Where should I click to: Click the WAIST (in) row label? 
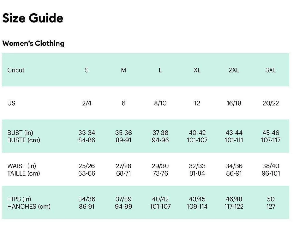(22, 166)
